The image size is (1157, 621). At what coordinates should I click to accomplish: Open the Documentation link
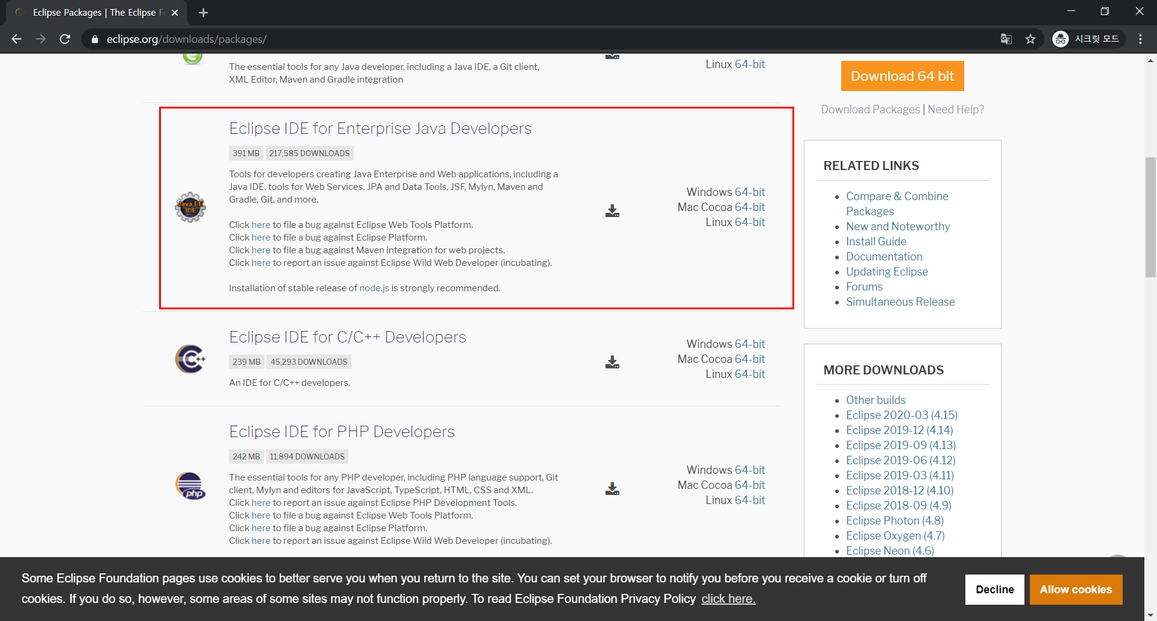pos(884,257)
